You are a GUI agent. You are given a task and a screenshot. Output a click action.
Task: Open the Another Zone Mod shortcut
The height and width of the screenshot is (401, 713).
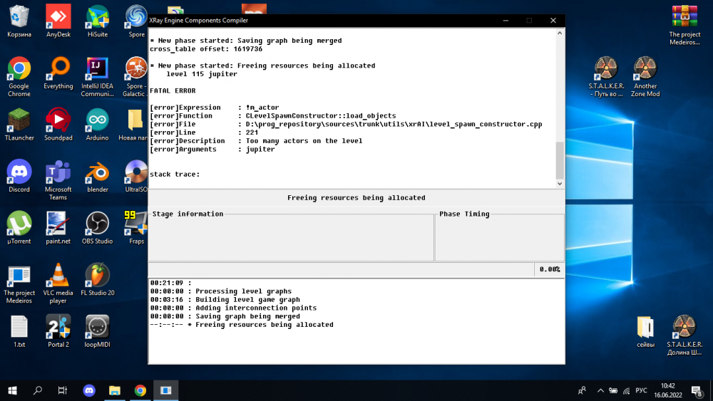645,76
